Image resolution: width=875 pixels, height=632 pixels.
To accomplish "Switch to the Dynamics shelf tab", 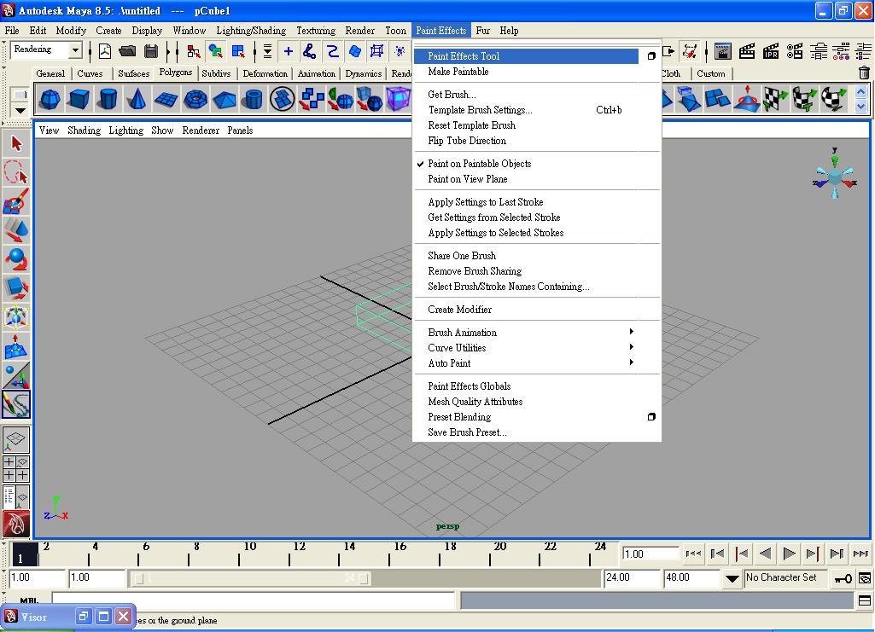I will pyautogui.click(x=364, y=73).
